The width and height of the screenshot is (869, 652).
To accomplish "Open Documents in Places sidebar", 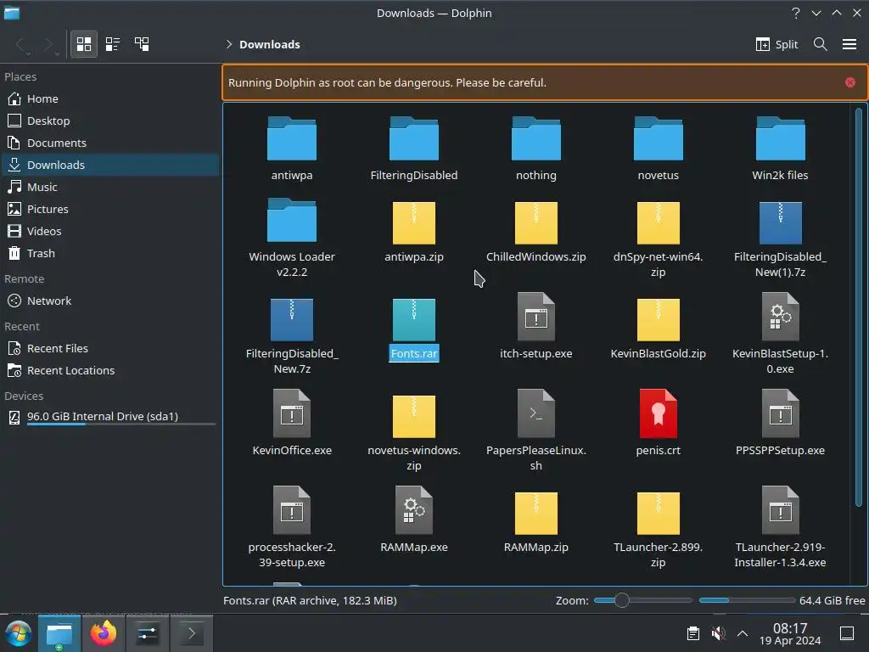I will tap(109, 143).
